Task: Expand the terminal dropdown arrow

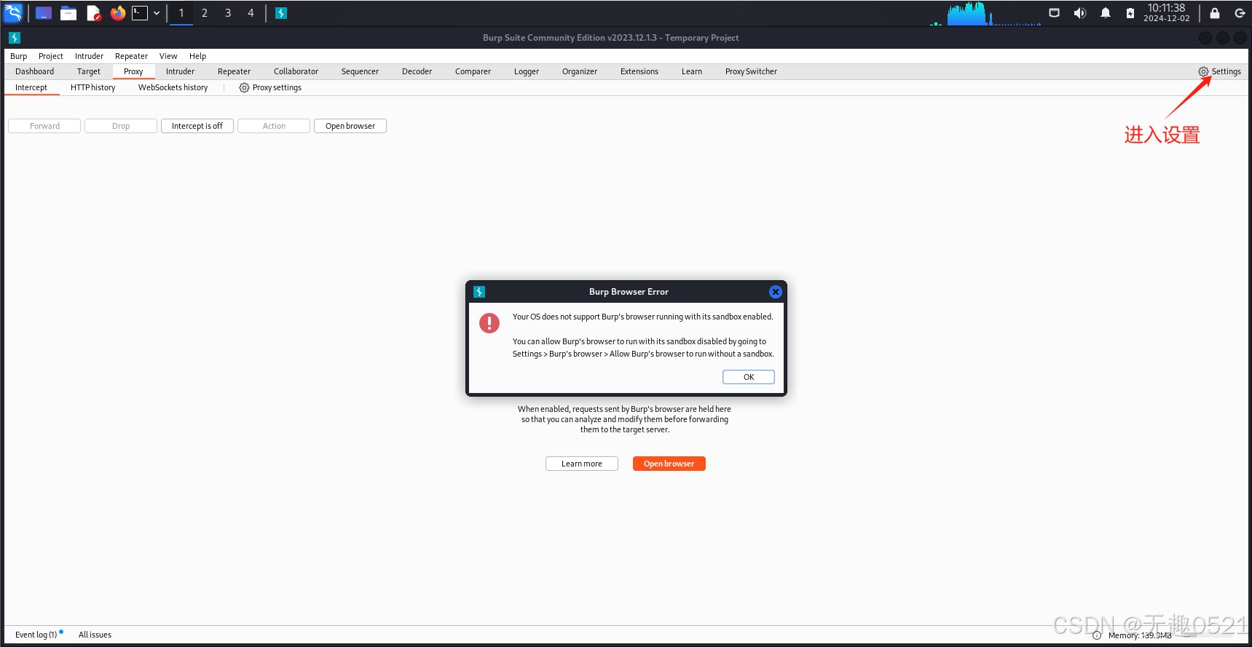Action: click(x=157, y=13)
